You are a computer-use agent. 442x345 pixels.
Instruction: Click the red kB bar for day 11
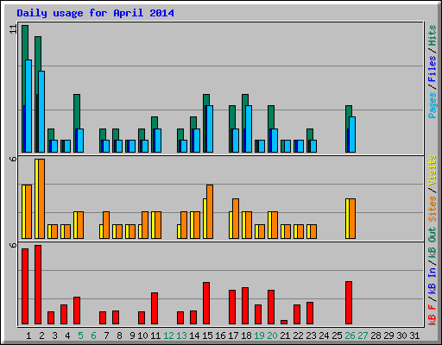pos(155,309)
